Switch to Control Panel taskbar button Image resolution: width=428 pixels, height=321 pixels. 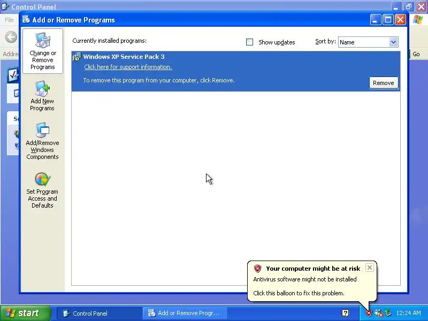(x=99, y=314)
